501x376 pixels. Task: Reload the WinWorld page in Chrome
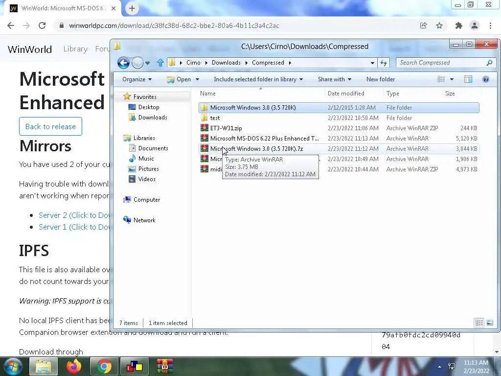pyautogui.click(x=42, y=25)
